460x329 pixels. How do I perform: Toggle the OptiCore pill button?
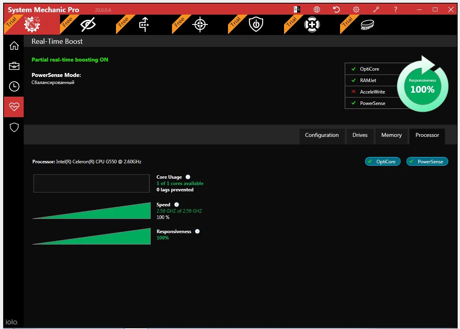[x=383, y=161]
